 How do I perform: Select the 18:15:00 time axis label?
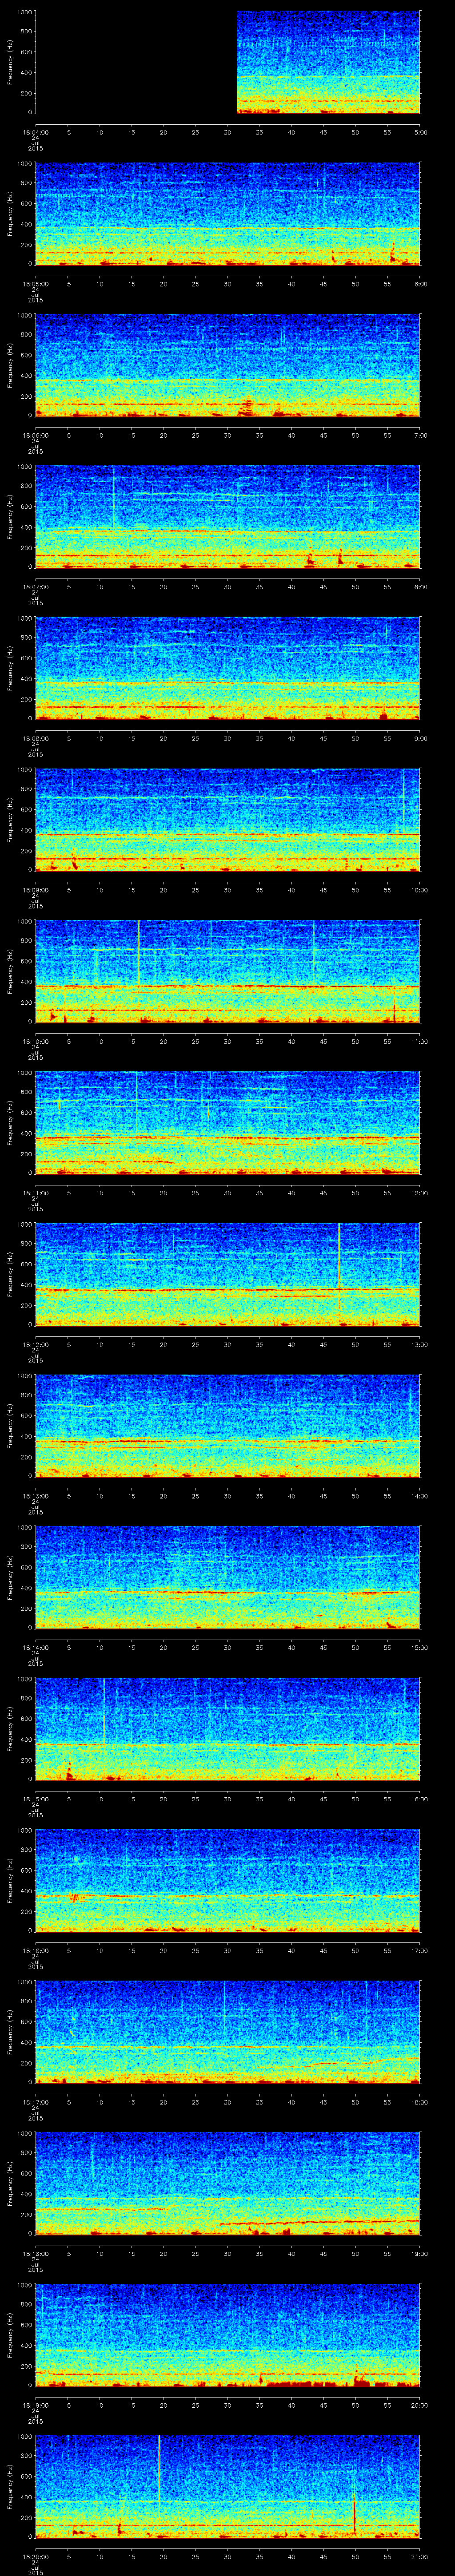point(36,1799)
